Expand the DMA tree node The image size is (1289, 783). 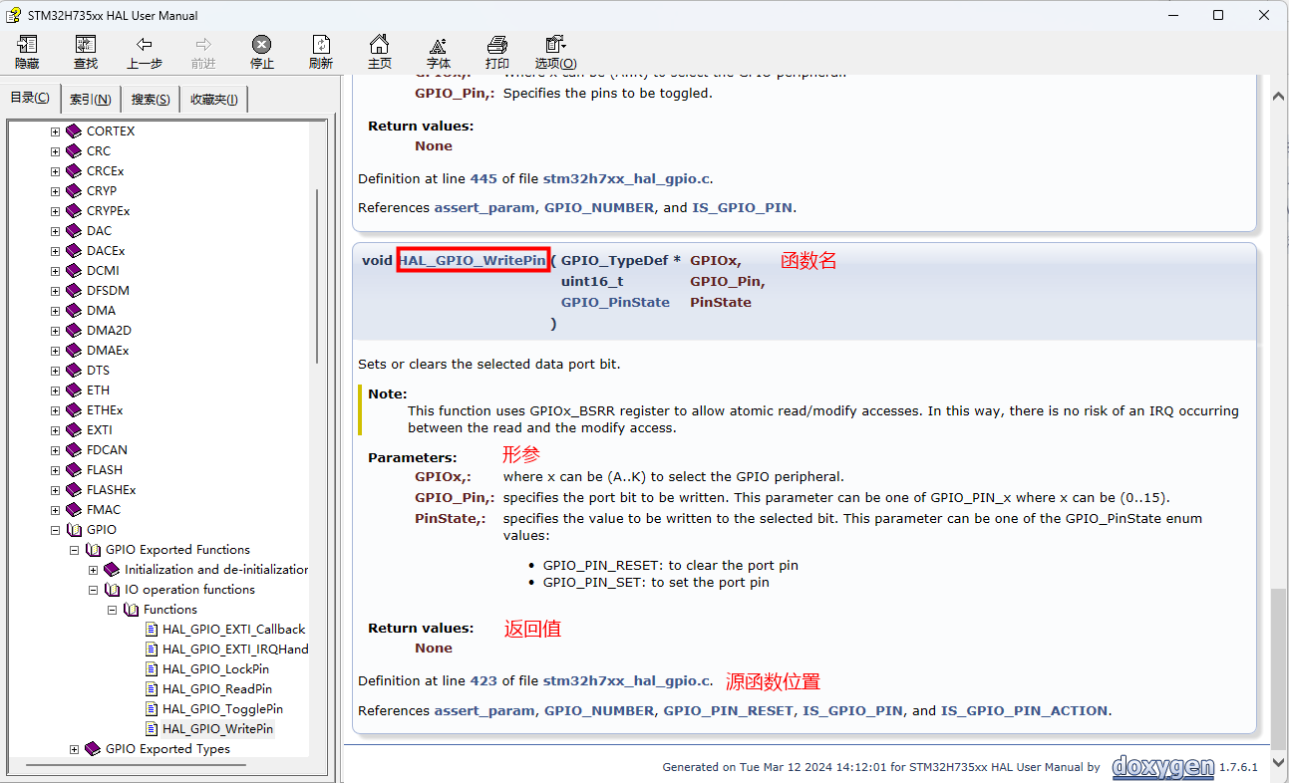tap(55, 311)
